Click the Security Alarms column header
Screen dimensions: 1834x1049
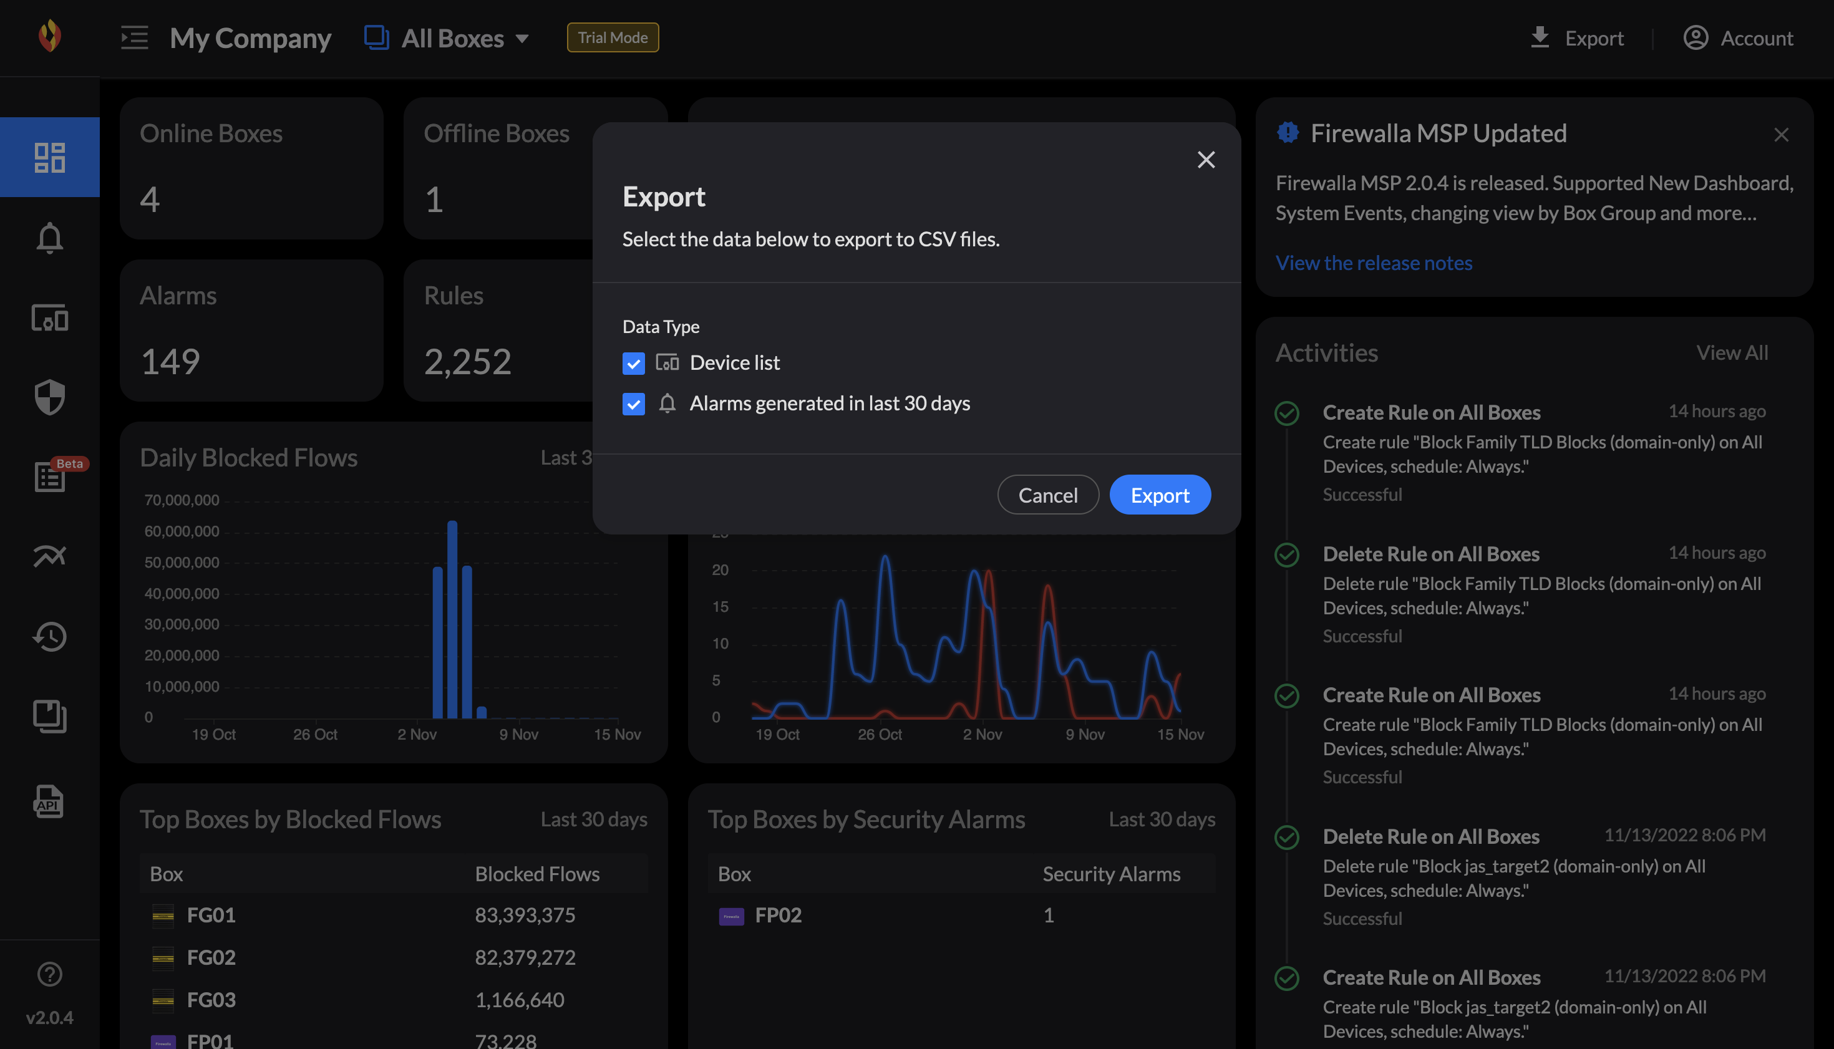pos(1111,874)
